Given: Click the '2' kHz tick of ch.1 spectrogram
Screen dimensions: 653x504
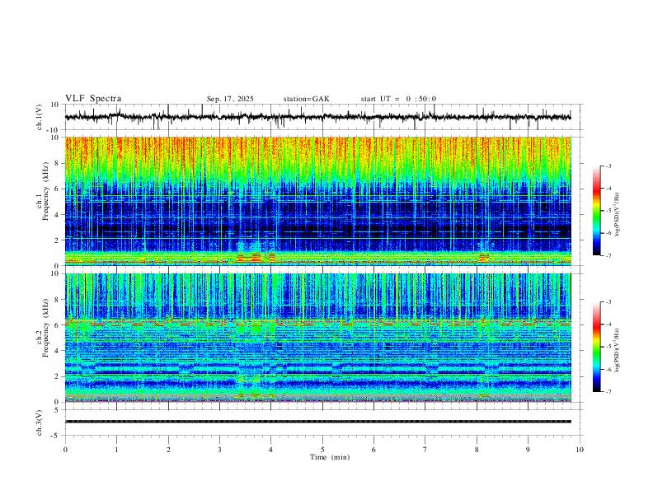Looking at the screenshot, I should 58,240.
